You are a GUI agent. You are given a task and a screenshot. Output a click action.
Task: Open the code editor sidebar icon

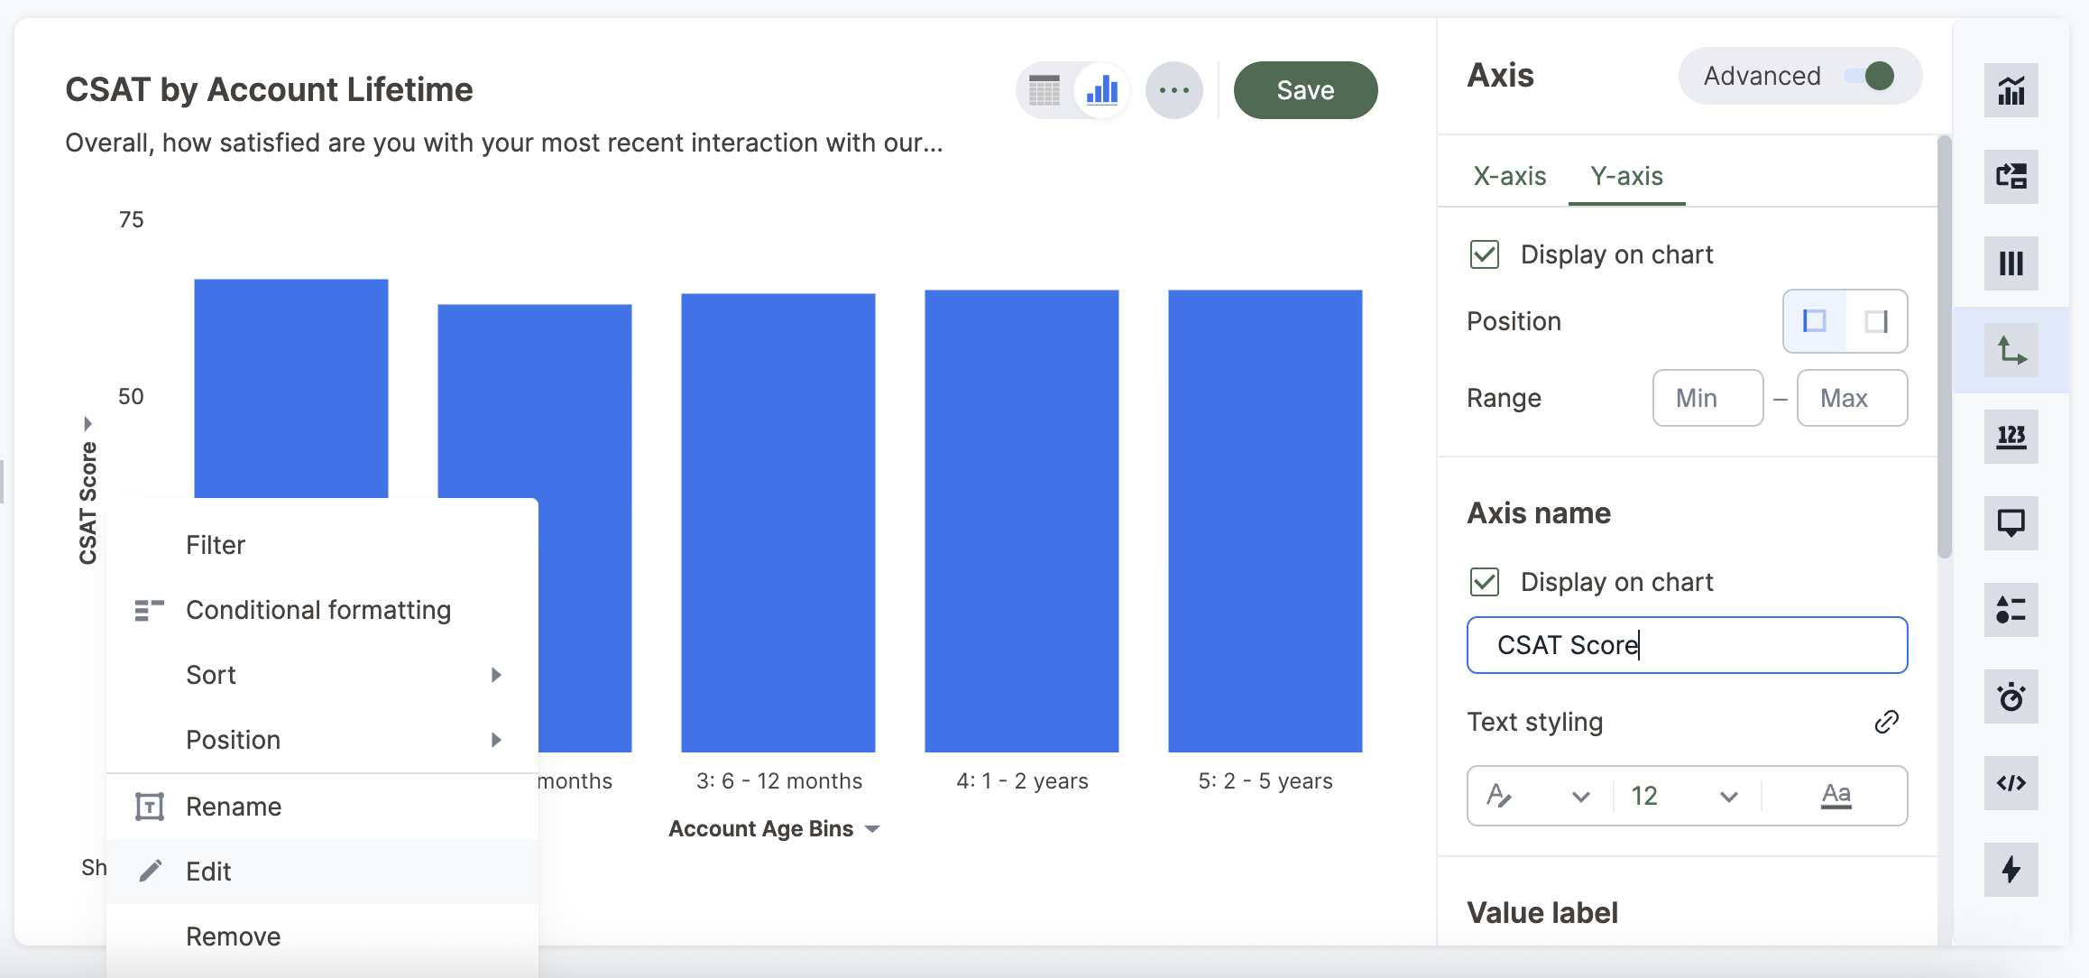point(2011,783)
